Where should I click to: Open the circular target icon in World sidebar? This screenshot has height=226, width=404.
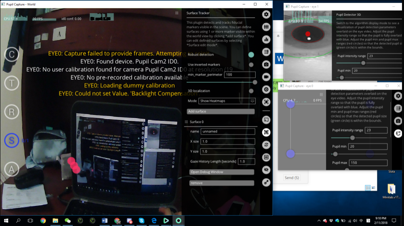tap(266, 89)
